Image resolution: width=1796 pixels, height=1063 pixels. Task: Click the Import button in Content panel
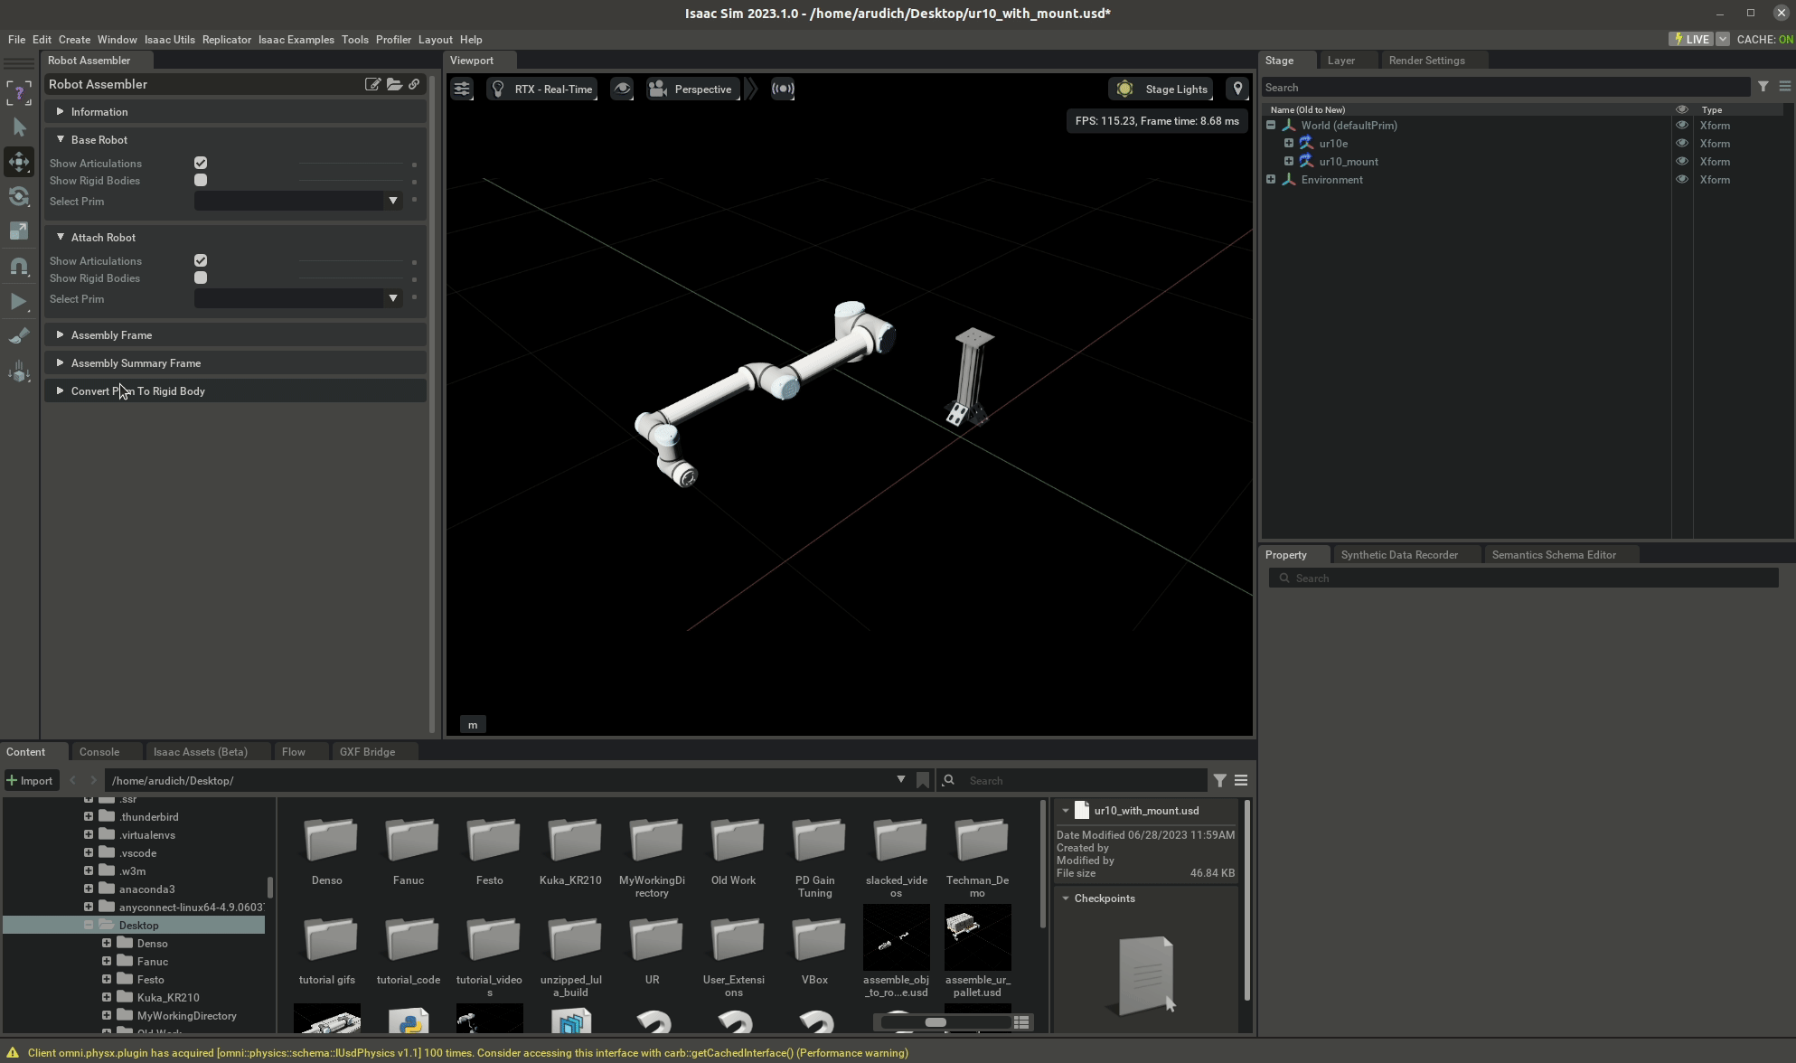pos(30,780)
